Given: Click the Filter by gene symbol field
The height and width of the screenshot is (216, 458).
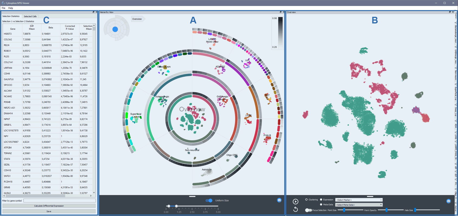Looking at the screenshot, I should pos(59,201).
